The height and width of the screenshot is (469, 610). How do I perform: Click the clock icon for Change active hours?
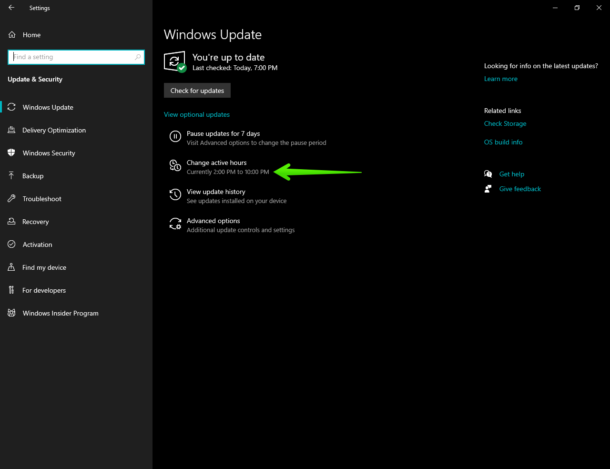175,165
